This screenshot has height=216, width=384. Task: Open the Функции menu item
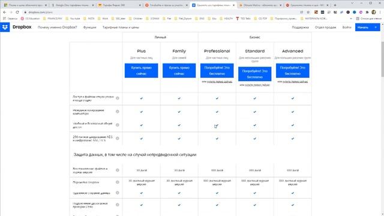coord(89,28)
